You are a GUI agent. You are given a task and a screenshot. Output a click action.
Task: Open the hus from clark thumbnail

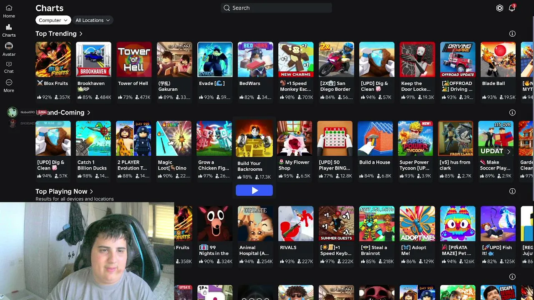click(x=456, y=139)
